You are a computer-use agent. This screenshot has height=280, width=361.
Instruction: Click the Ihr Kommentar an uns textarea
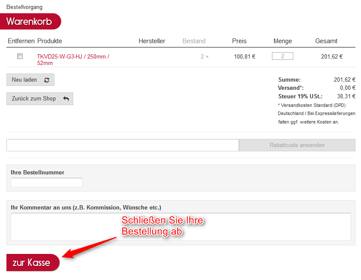[x=181, y=227]
